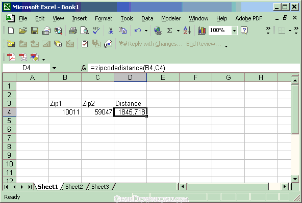
Task: Select row 4 header
Action: pyautogui.click(x=9, y=112)
